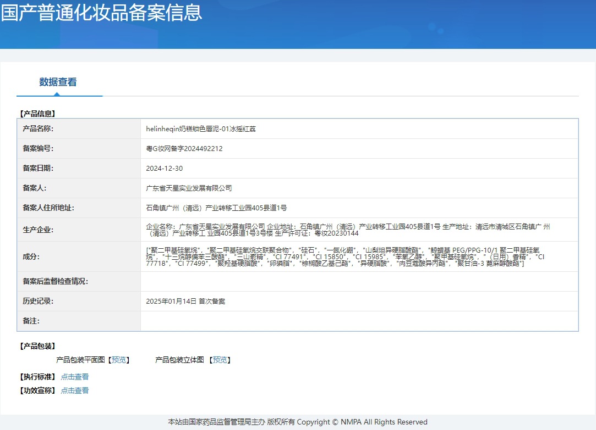Click the page title 国产普通化妆品备案信息

tap(101, 12)
